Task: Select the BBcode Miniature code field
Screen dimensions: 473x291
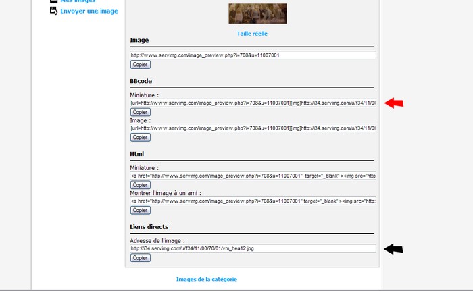Action: click(x=253, y=103)
